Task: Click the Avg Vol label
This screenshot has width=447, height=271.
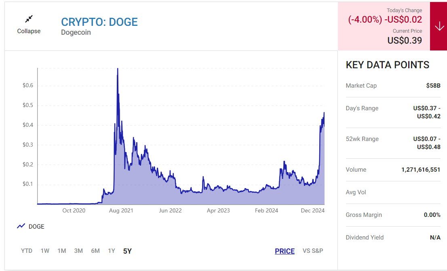Action: [356, 192]
